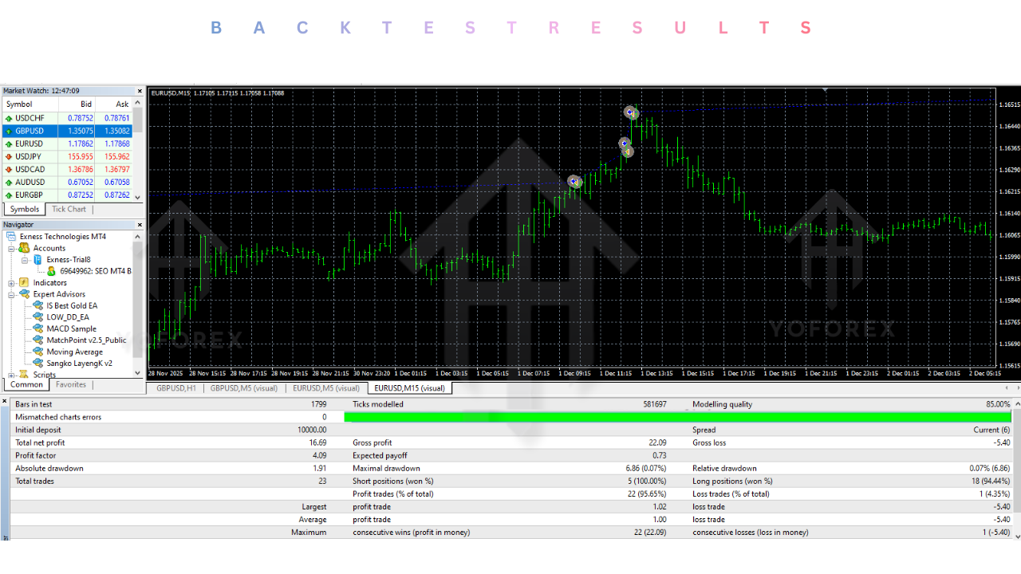This screenshot has height=574, width=1021.
Task: Click the account 69649962 user icon
Action: click(x=51, y=271)
